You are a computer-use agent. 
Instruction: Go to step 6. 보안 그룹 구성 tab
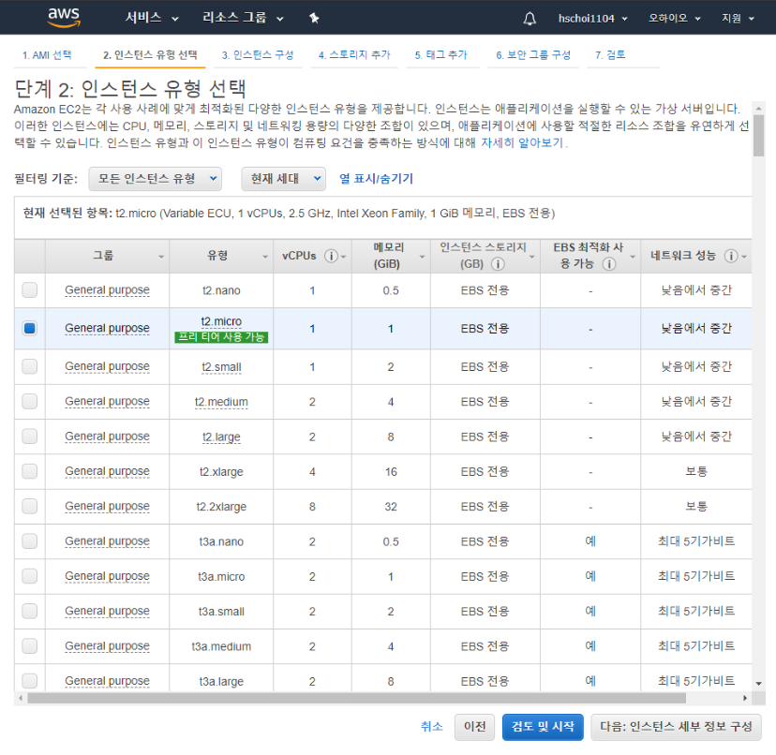click(533, 55)
